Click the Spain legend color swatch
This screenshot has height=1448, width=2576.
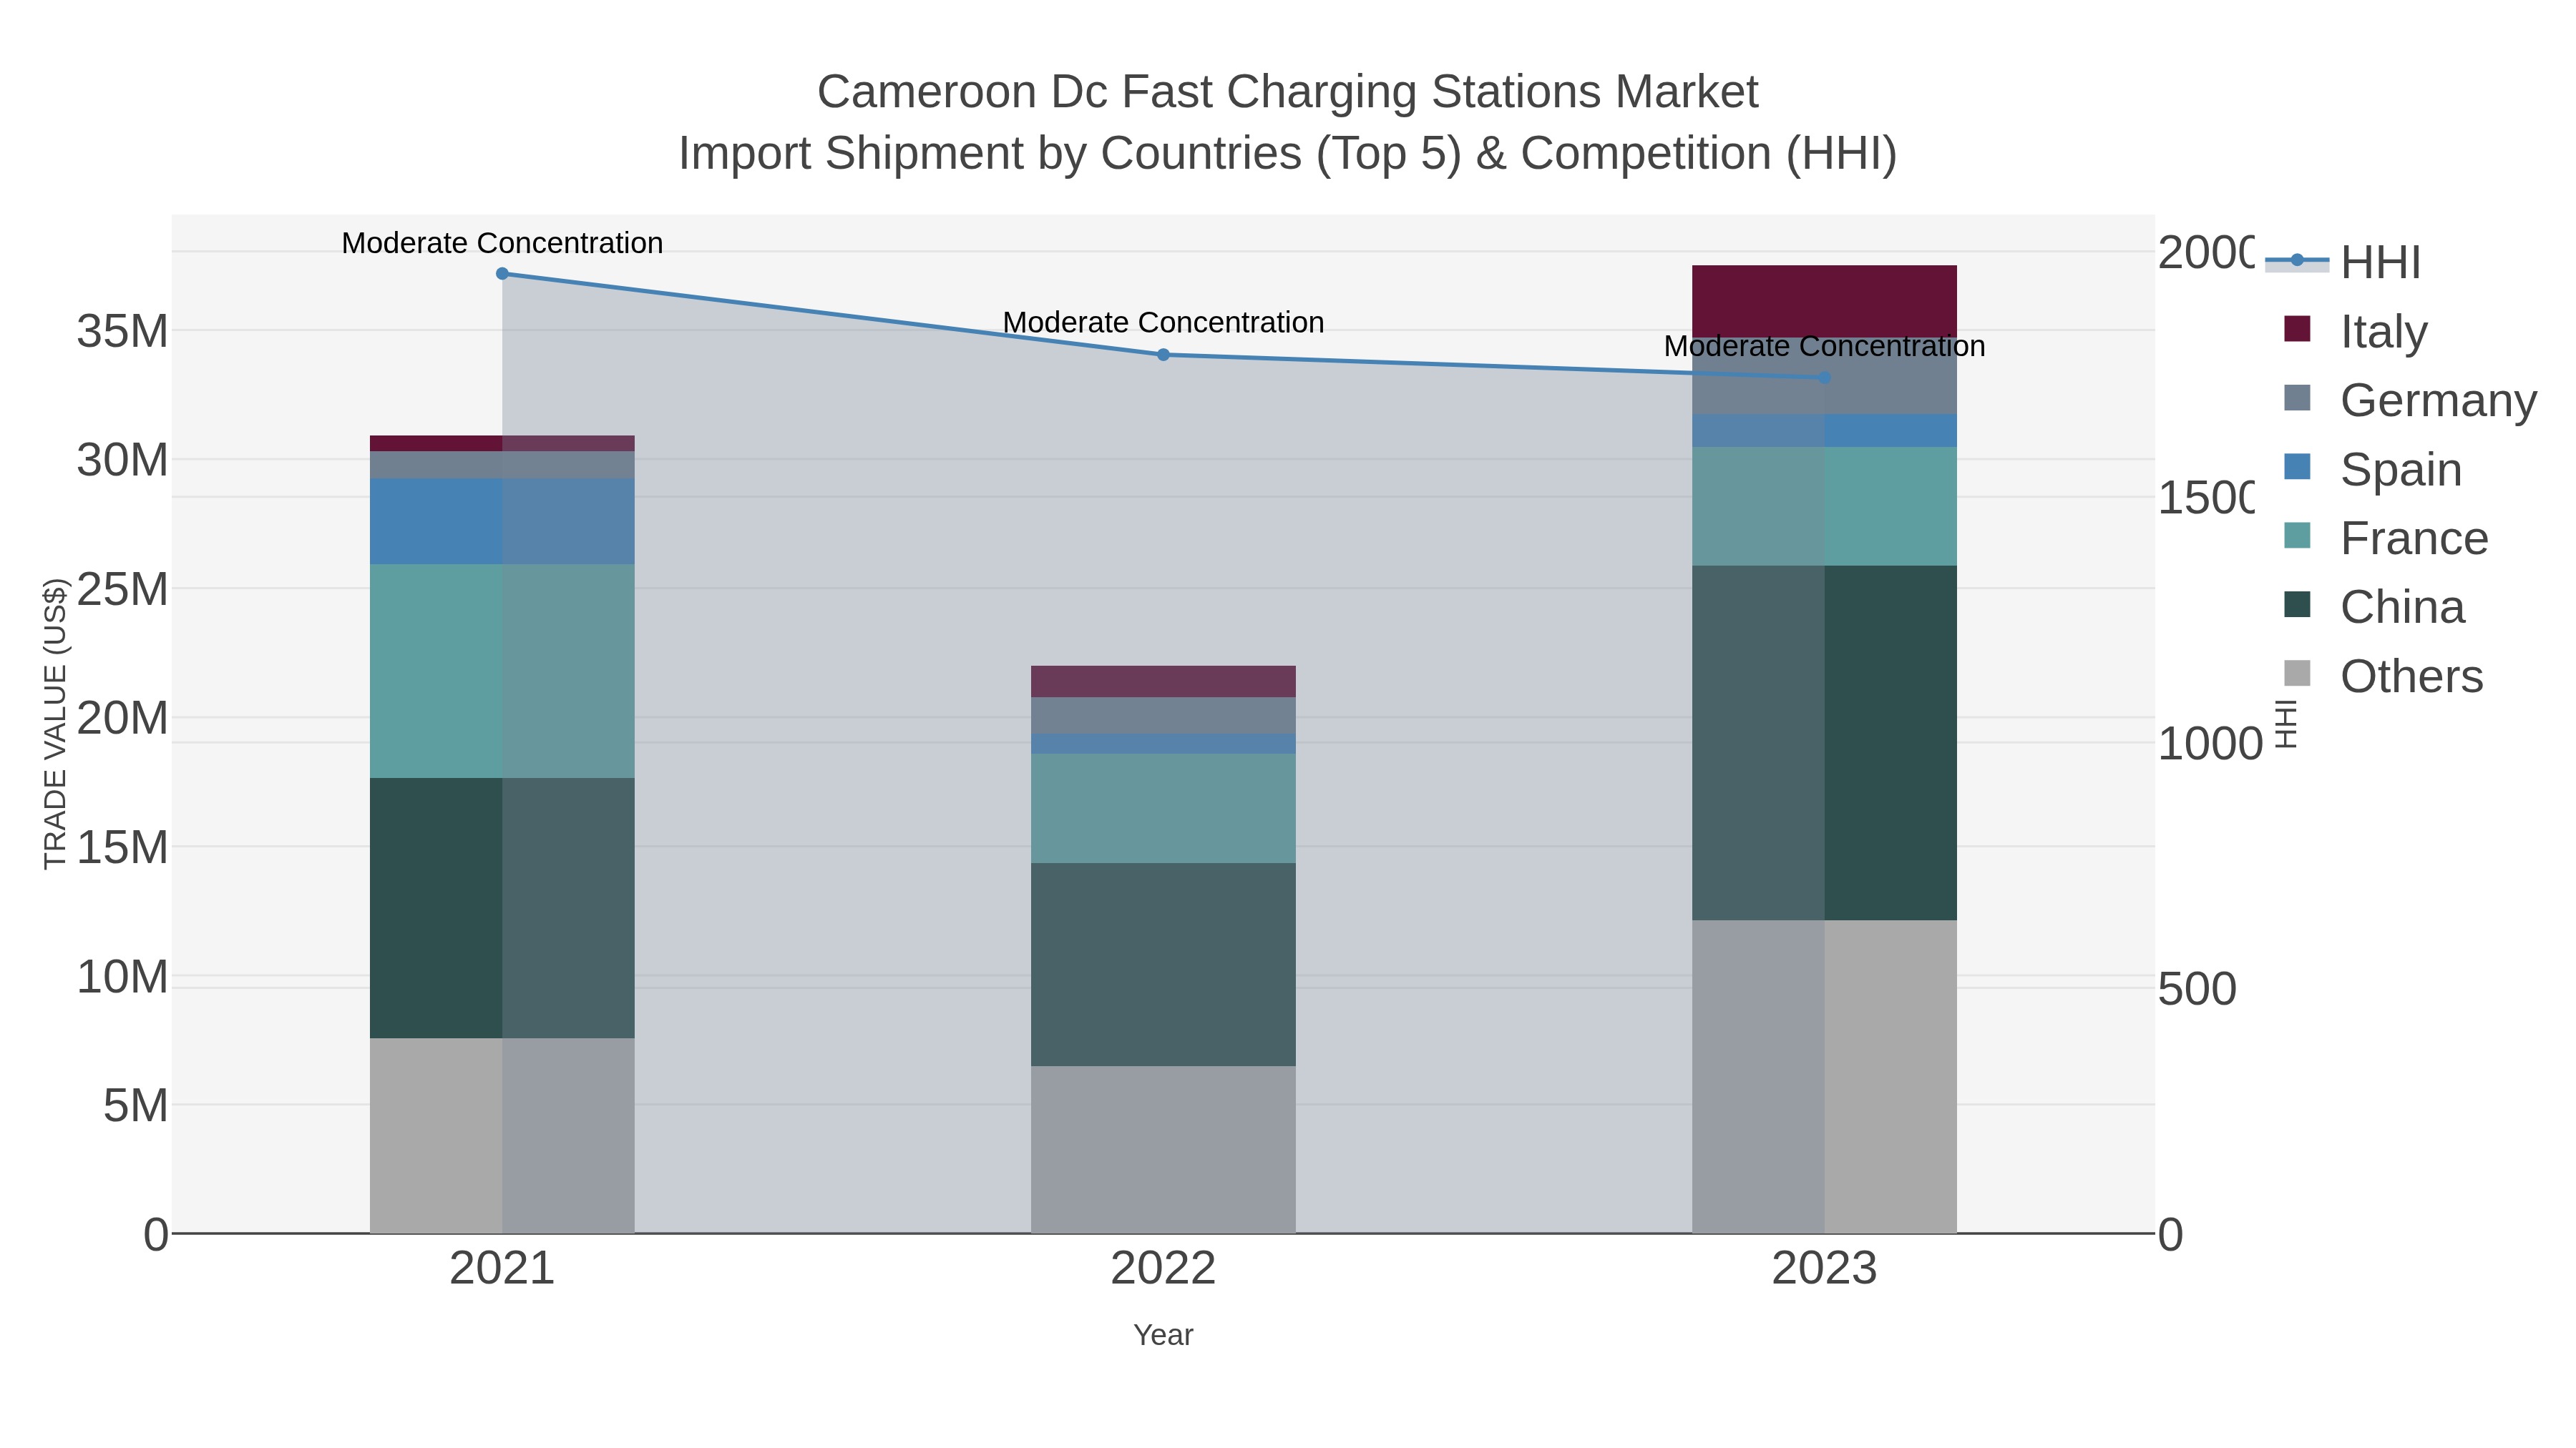[2298, 467]
